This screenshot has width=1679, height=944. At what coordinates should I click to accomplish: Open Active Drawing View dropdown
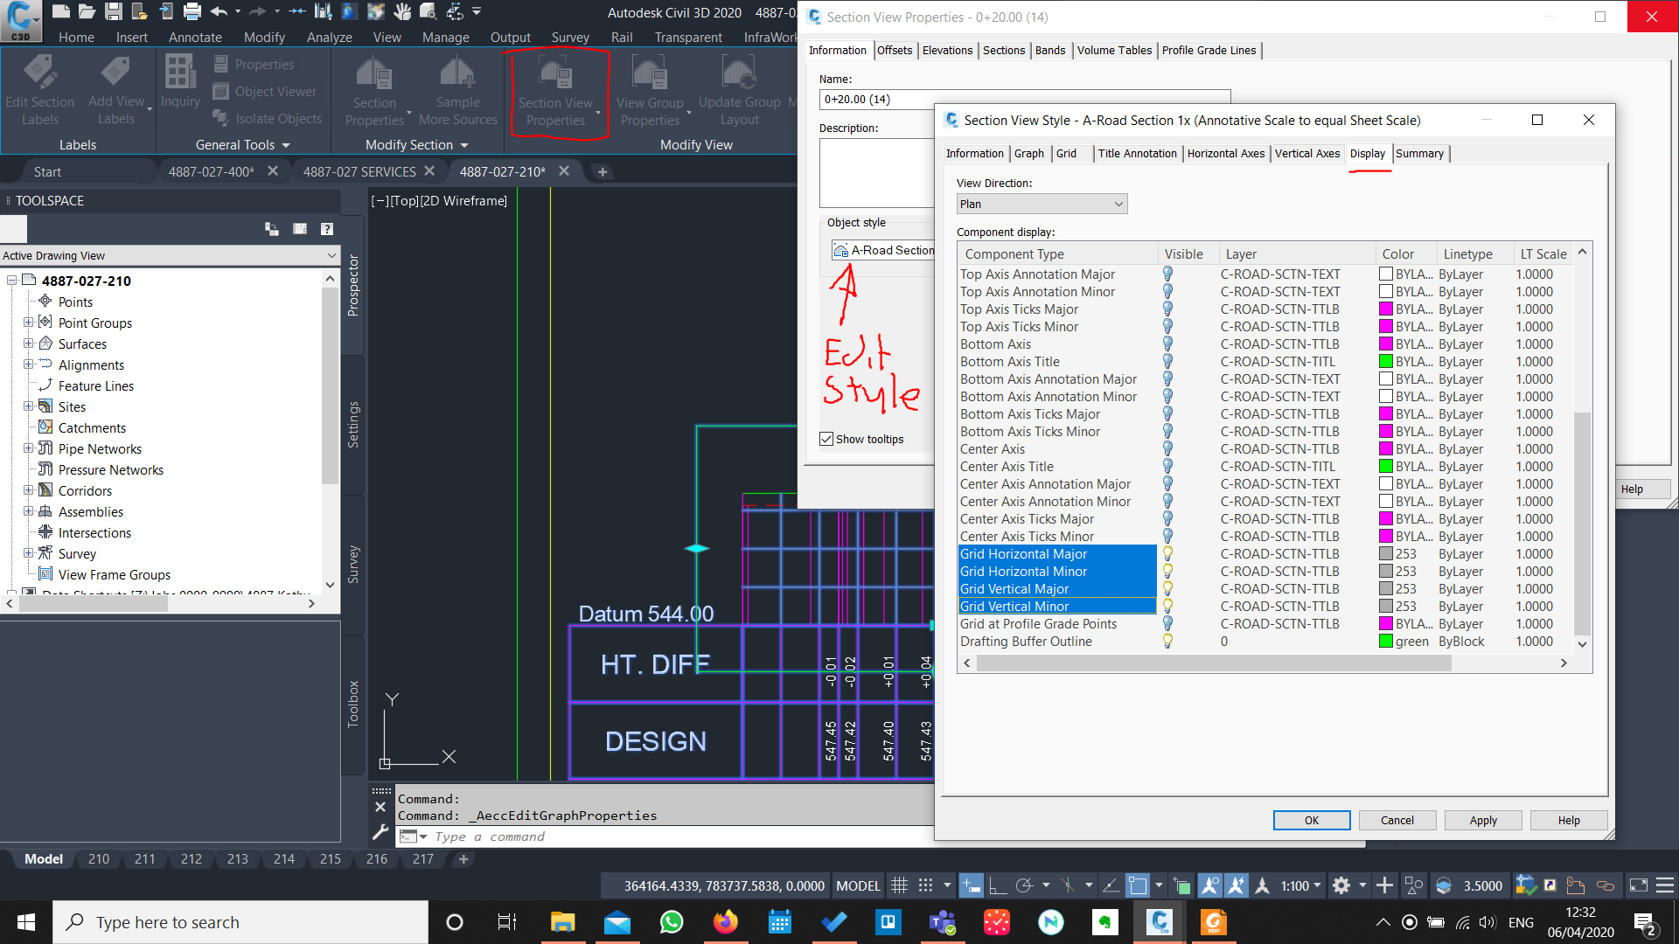click(x=331, y=255)
